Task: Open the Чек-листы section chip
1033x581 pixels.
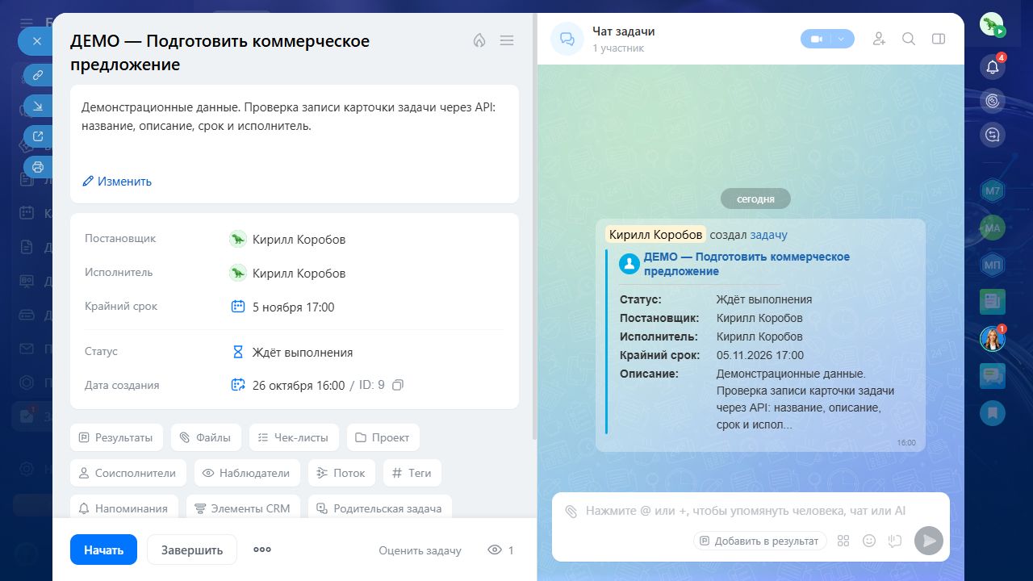Action: coord(294,437)
